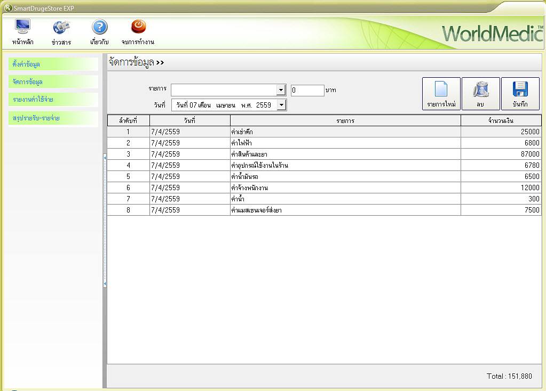The height and width of the screenshot is (391, 546).
Task: Save with the บันทึก floppy disk icon
Action: 520,94
